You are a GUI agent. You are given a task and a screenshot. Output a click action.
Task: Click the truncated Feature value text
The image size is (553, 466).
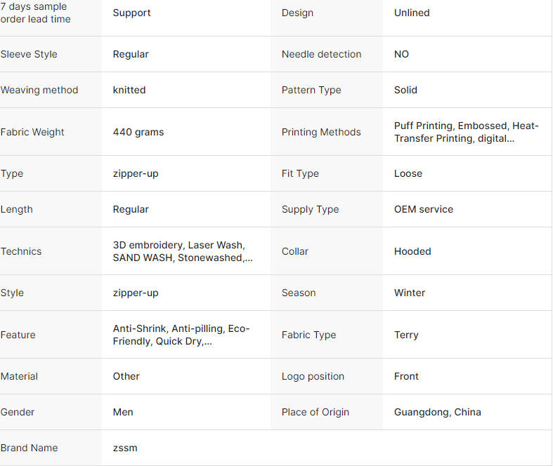[181, 335]
